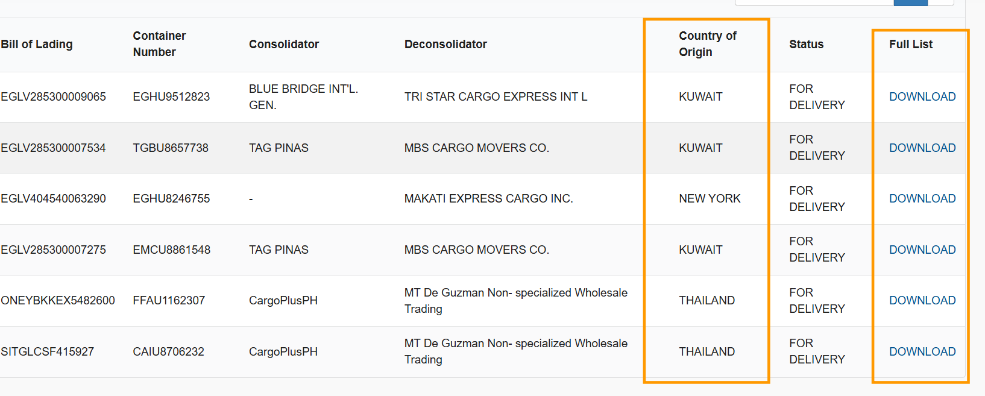Download list for ONEYBKKEX5482600 shipment

922,300
